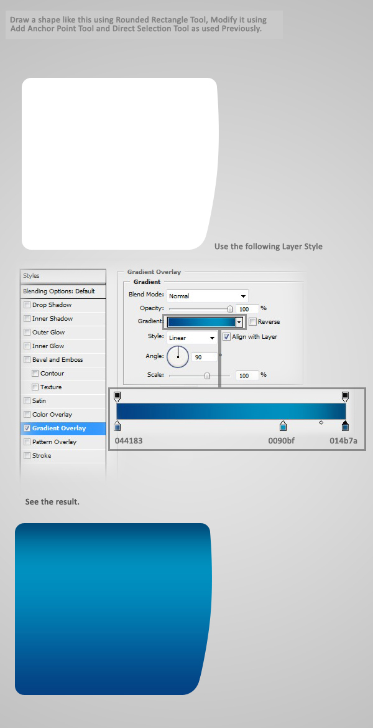Open the gradient picker arrow
The height and width of the screenshot is (728, 373).
239,322
